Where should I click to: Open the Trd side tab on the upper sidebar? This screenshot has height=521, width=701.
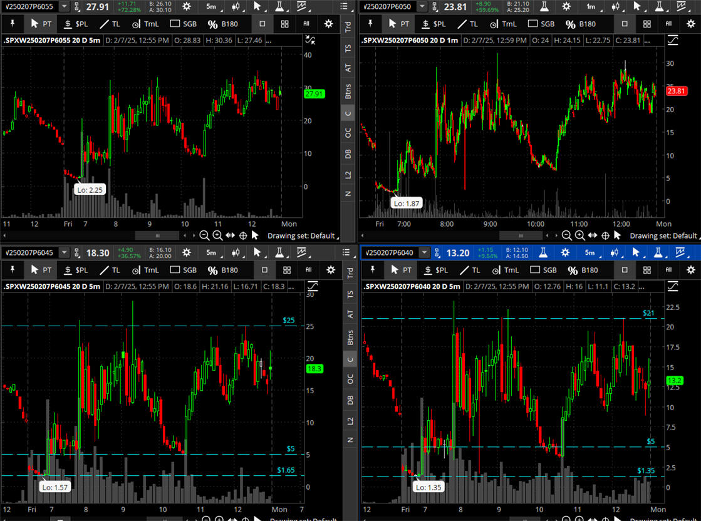click(348, 27)
